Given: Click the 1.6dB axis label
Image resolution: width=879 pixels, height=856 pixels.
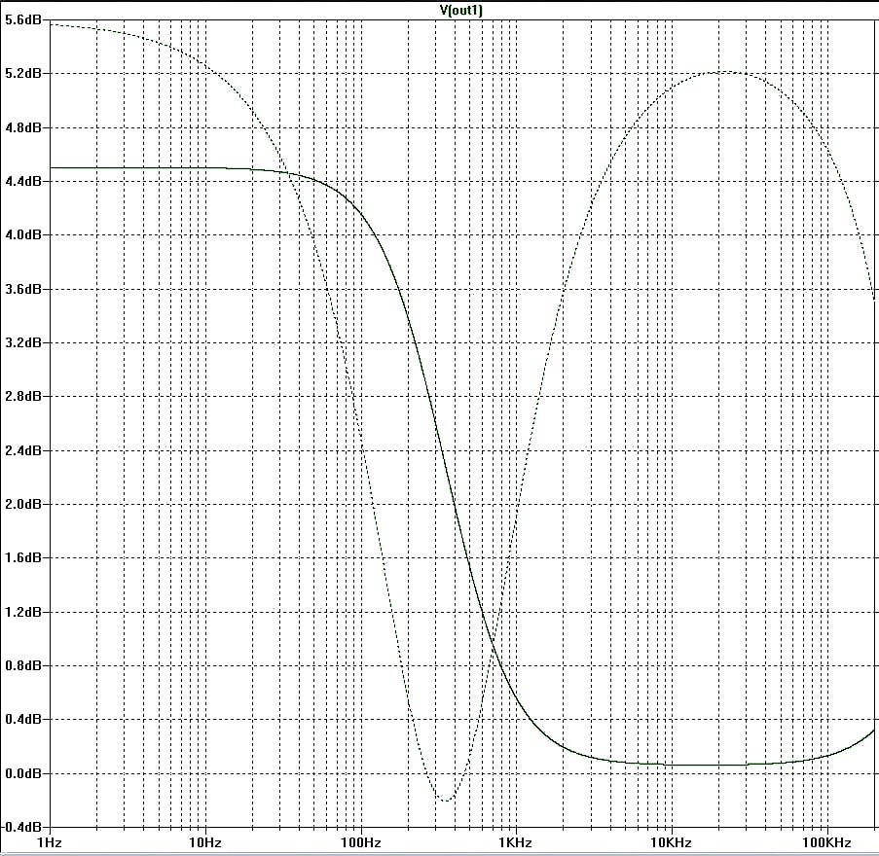Looking at the screenshot, I should (23, 558).
